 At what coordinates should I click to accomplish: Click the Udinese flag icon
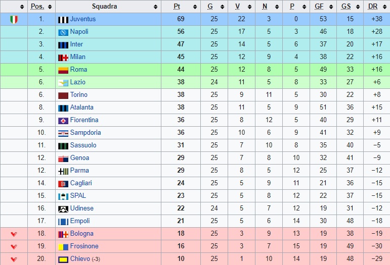(63, 209)
